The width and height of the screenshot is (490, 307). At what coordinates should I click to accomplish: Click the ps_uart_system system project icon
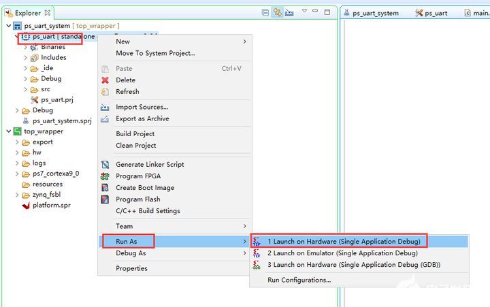(x=17, y=26)
